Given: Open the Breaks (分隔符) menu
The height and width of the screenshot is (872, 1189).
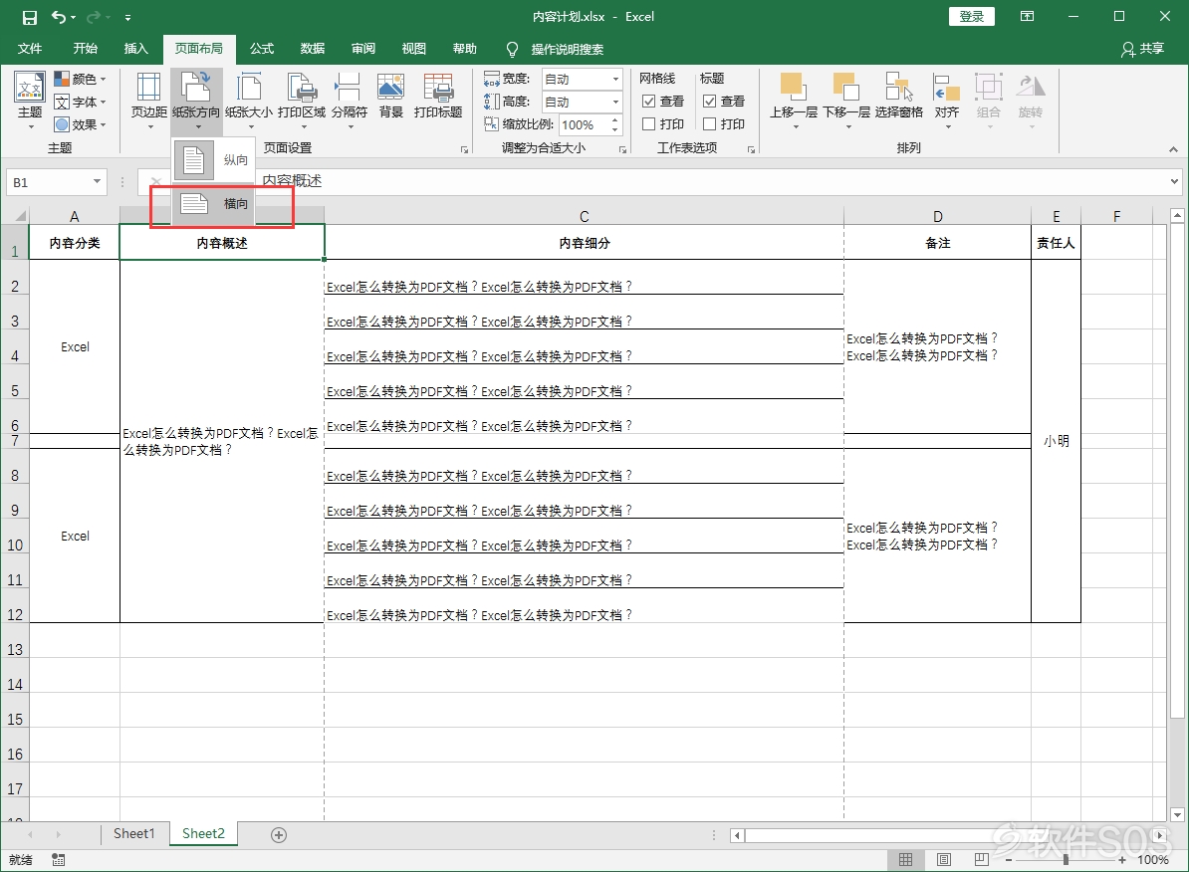Looking at the screenshot, I should (x=349, y=101).
